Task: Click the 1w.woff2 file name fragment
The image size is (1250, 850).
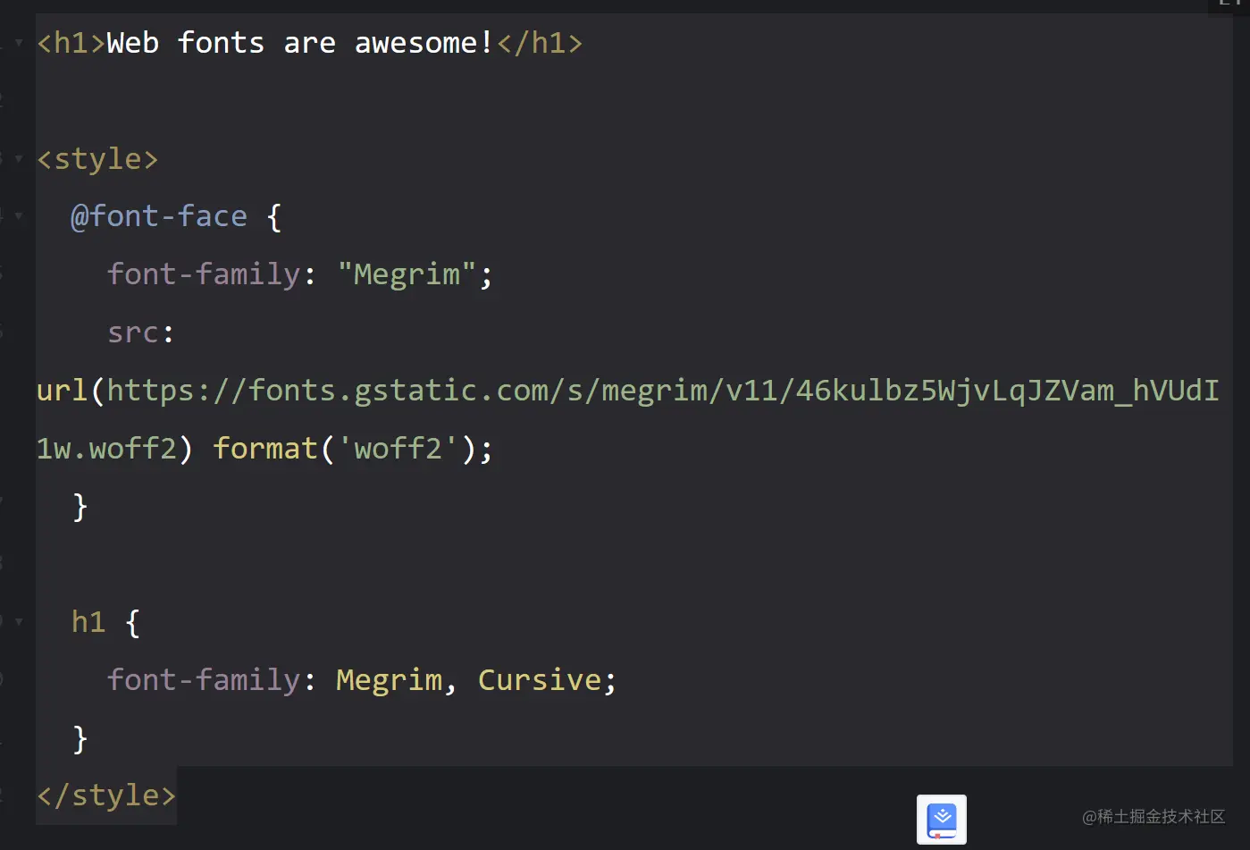Action: pyautogui.click(x=106, y=448)
